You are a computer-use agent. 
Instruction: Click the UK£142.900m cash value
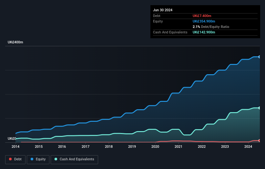coord(204,32)
